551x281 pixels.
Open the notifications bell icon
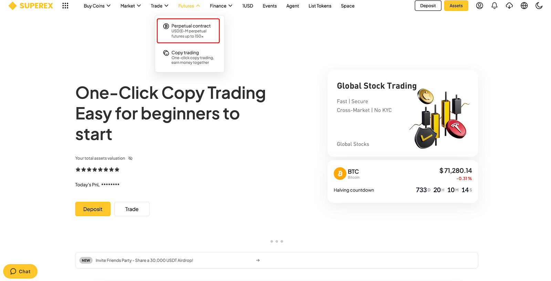494,6
